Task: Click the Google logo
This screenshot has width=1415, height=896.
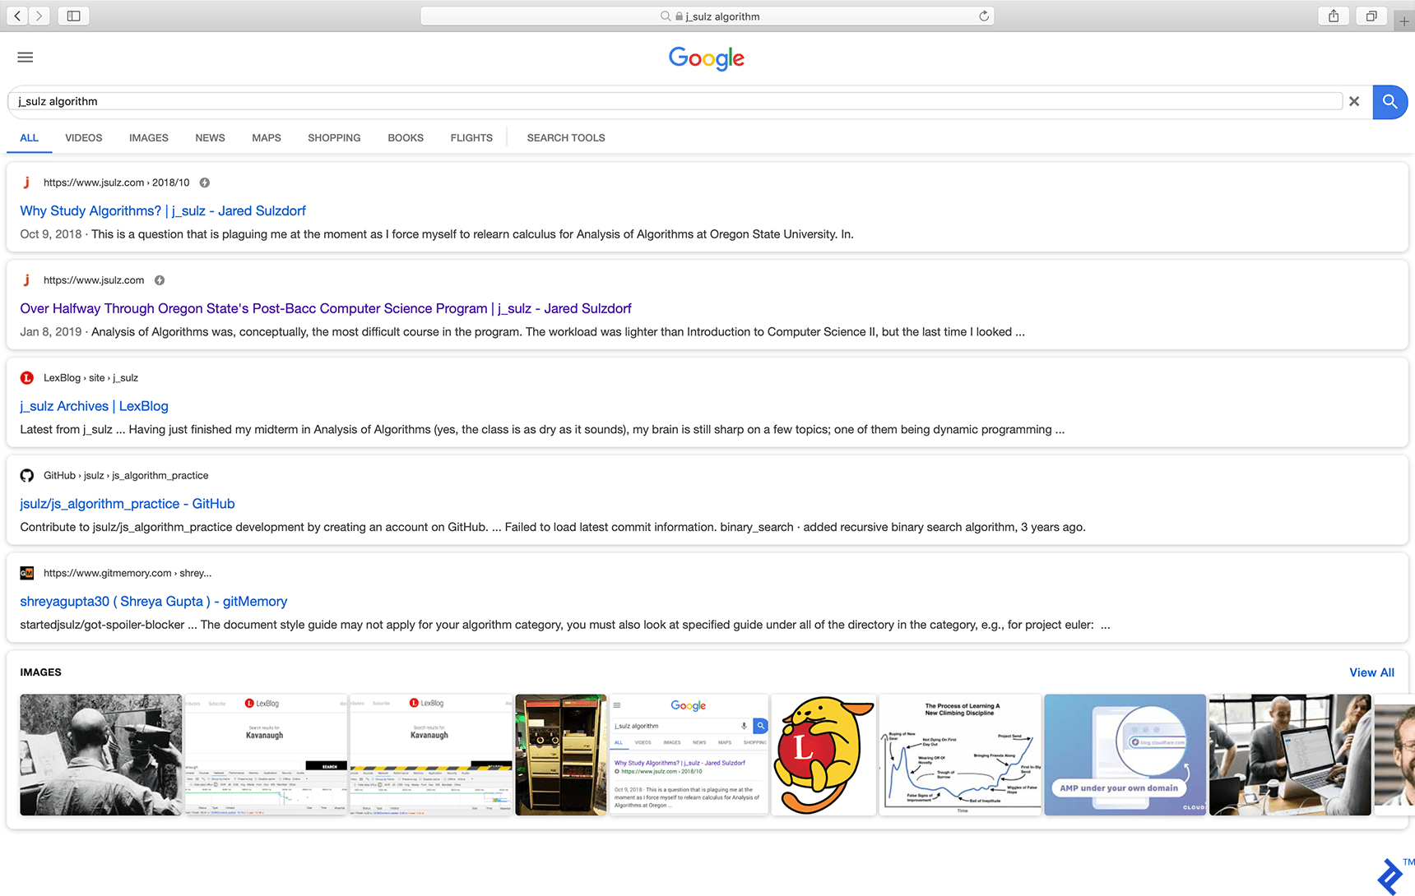Action: 707,58
